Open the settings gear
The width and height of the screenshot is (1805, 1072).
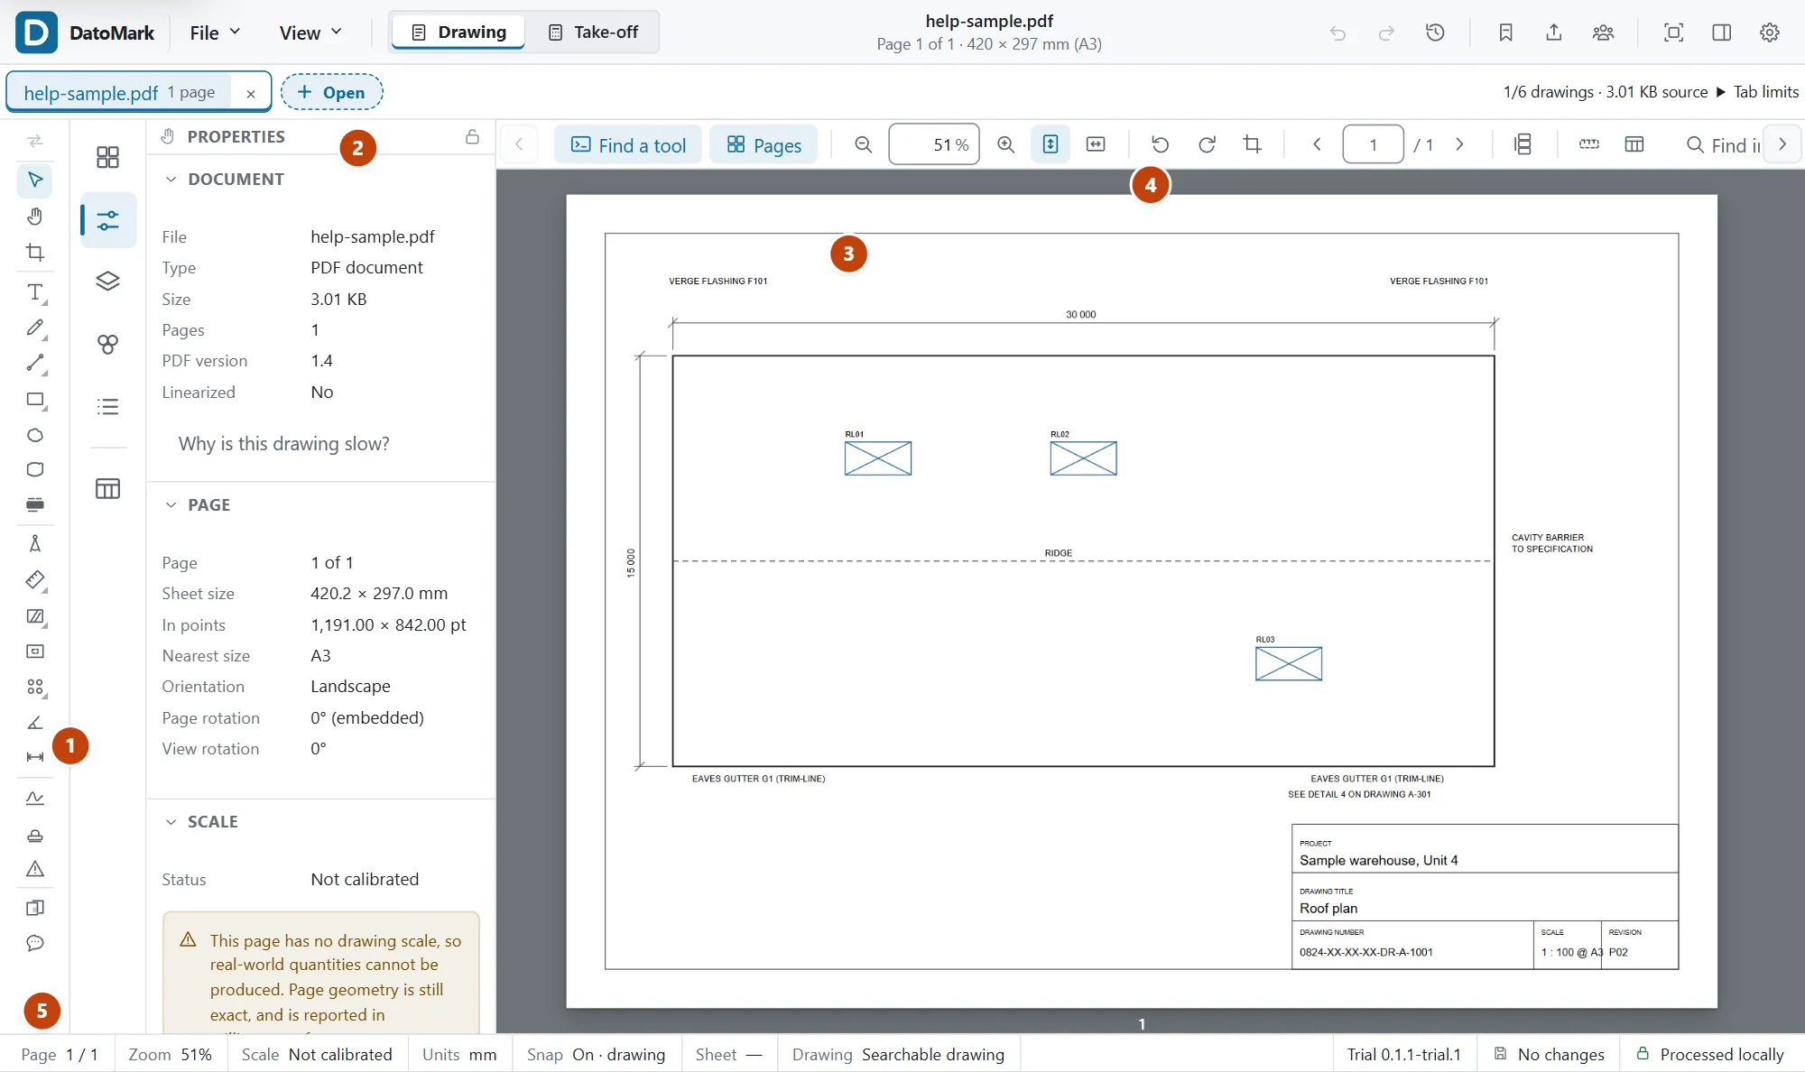click(x=1770, y=32)
